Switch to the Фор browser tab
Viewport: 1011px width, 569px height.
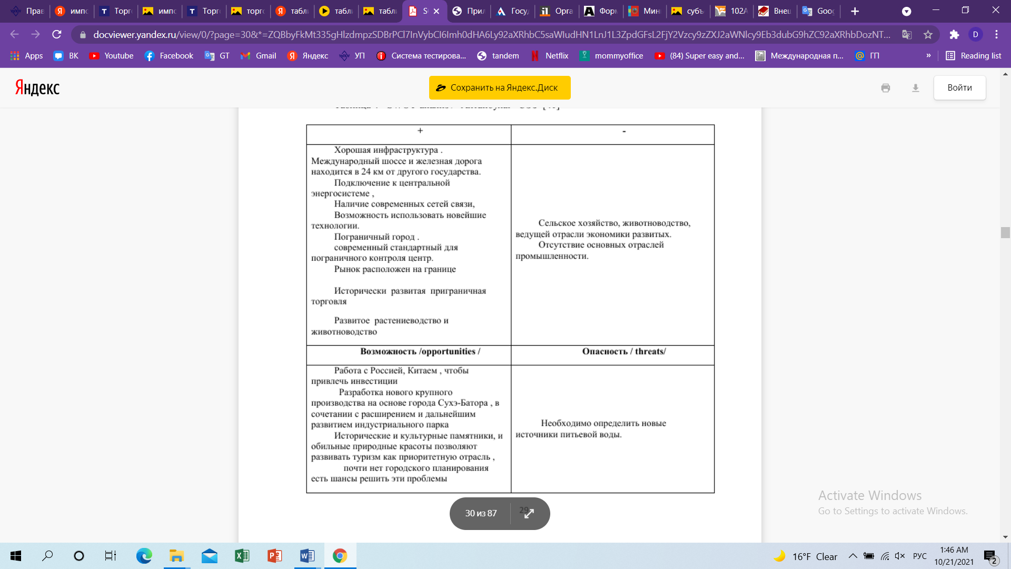601,11
